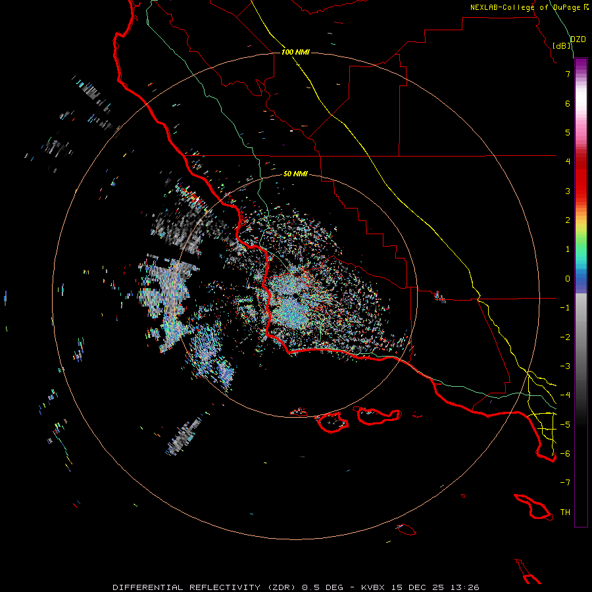
Task: Click the 2 tick label on the color scale
Action: coord(568,220)
